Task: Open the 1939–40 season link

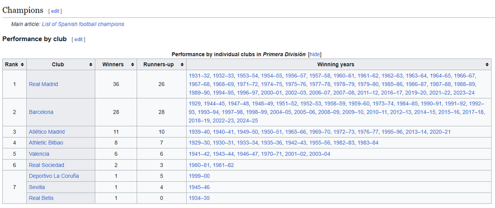Action: pos(199,132)
